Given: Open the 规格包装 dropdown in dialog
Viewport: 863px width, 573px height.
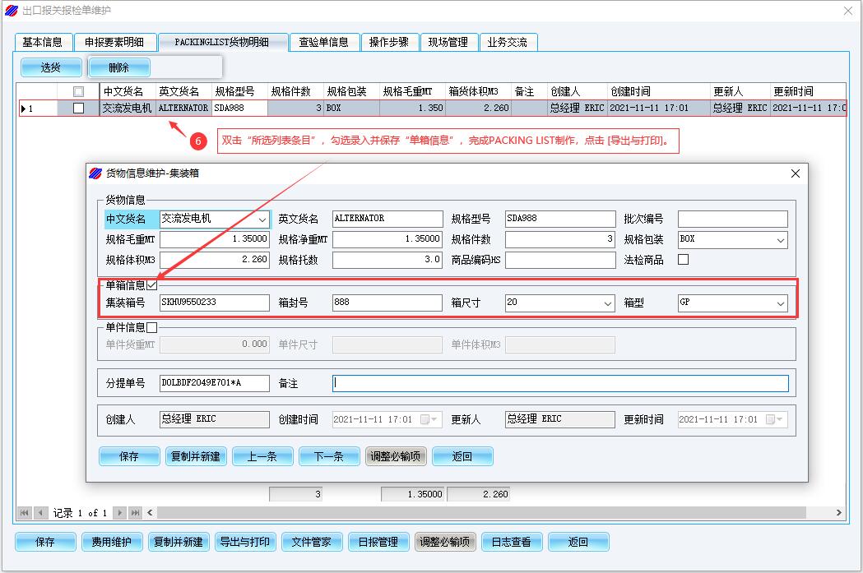Looking at the screenshot, I should [x=780, y=240].
